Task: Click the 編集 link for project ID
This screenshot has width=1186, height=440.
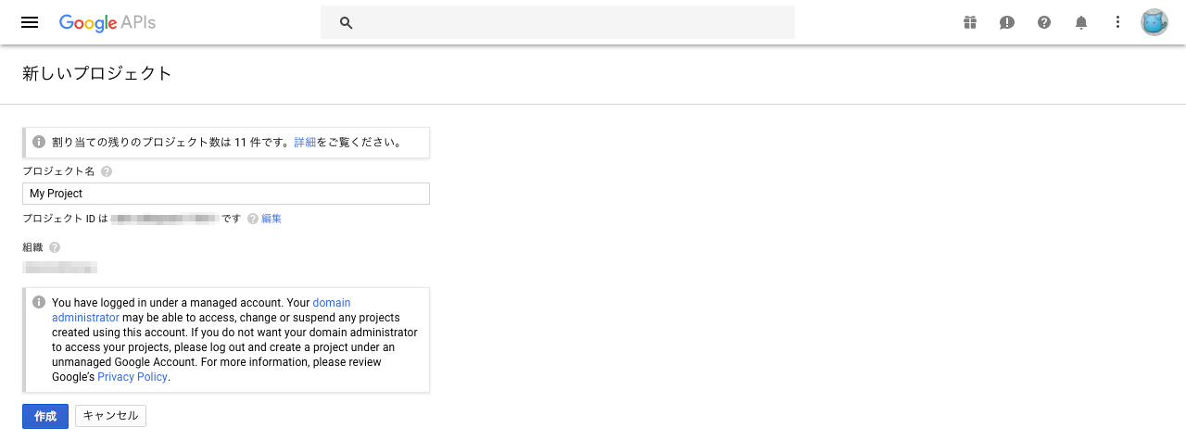Action: pyautogui.click(x=271, y=219)
